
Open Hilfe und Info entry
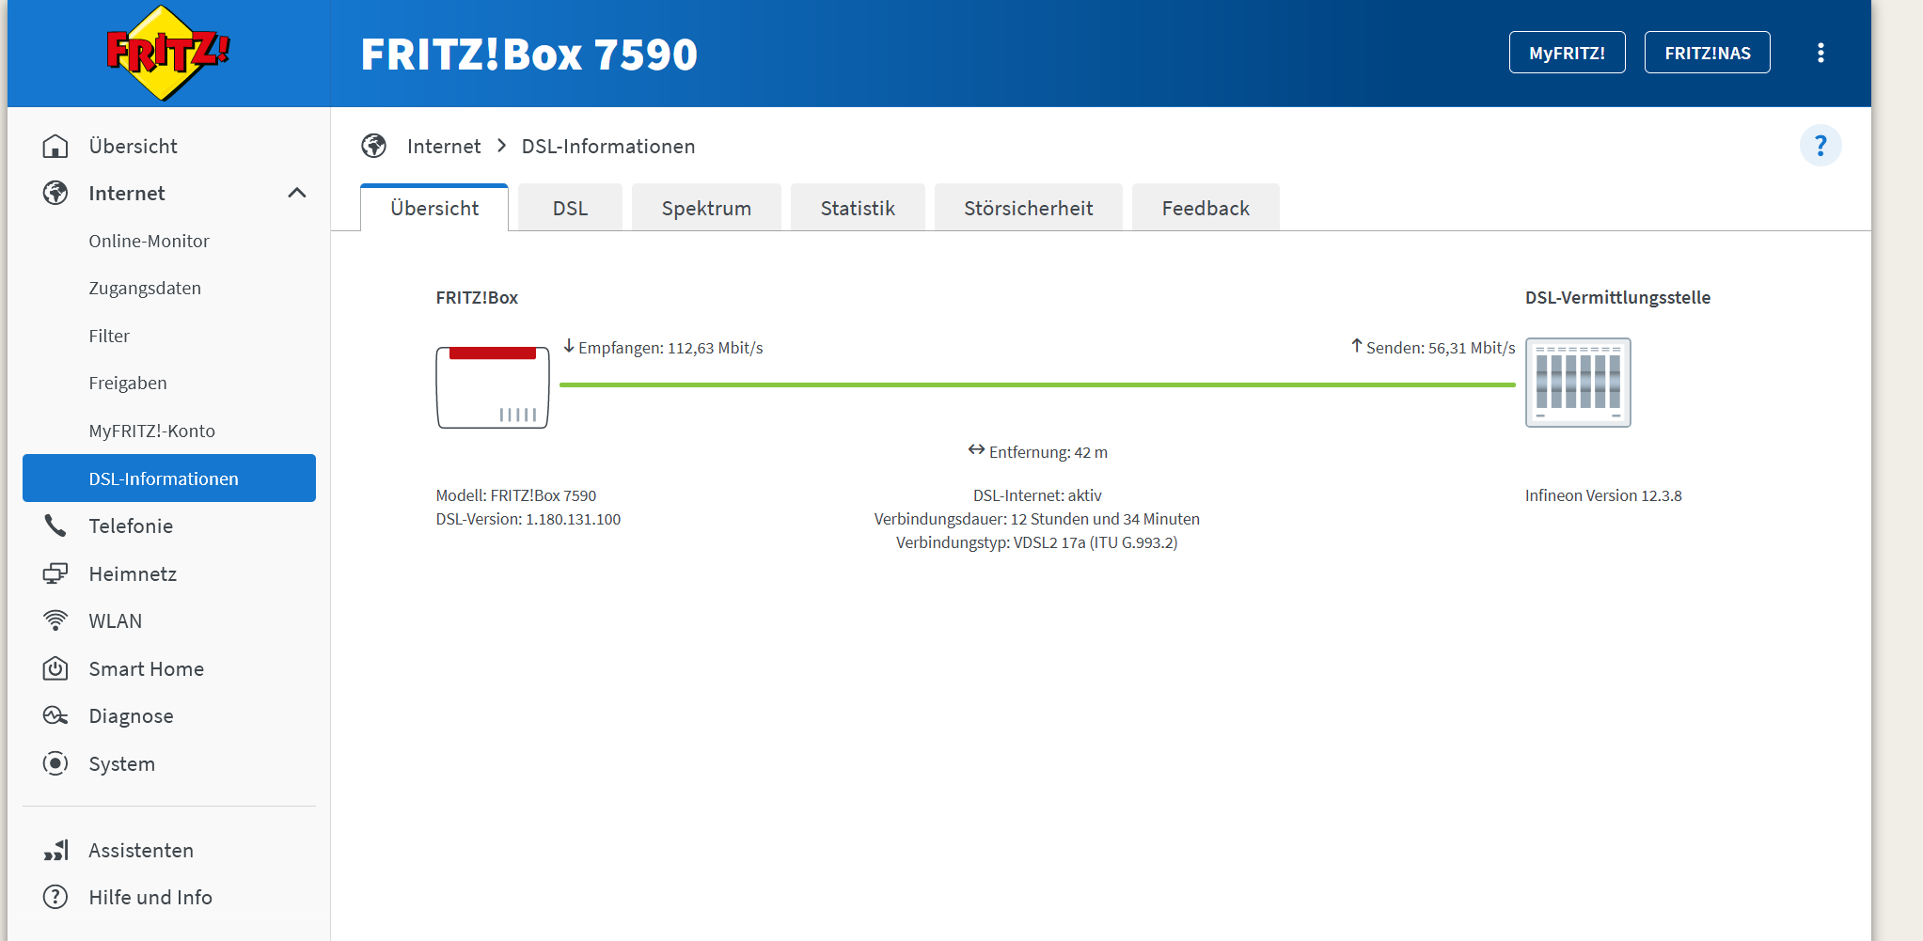point(169,898)
